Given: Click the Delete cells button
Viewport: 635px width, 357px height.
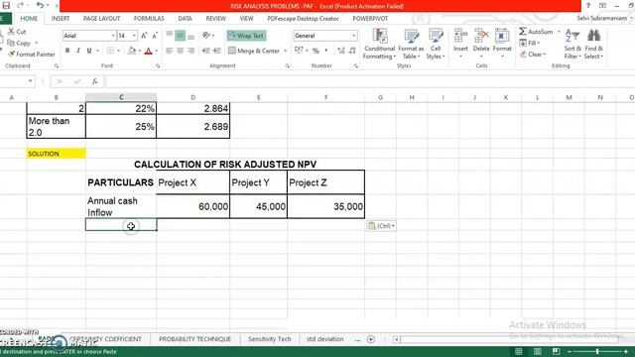Looking at the screenshot, I should click(x=481, y=43).
